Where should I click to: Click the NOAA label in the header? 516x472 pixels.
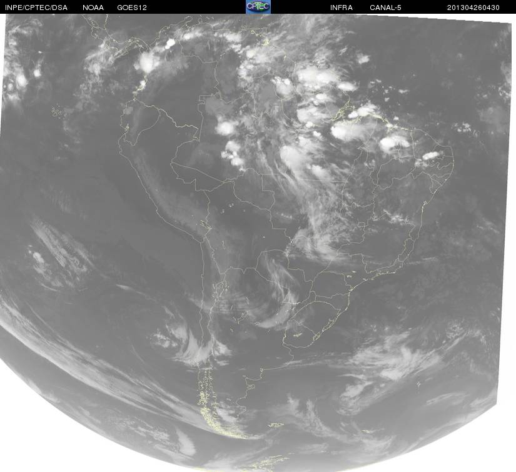(x=93, y=8)
